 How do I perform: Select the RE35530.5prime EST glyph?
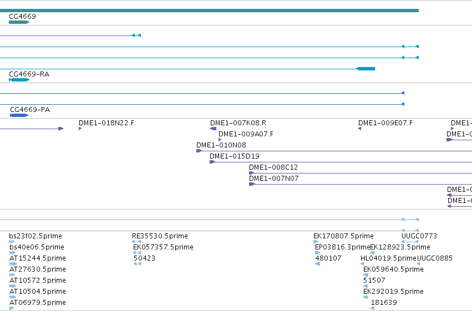point(136,242)
